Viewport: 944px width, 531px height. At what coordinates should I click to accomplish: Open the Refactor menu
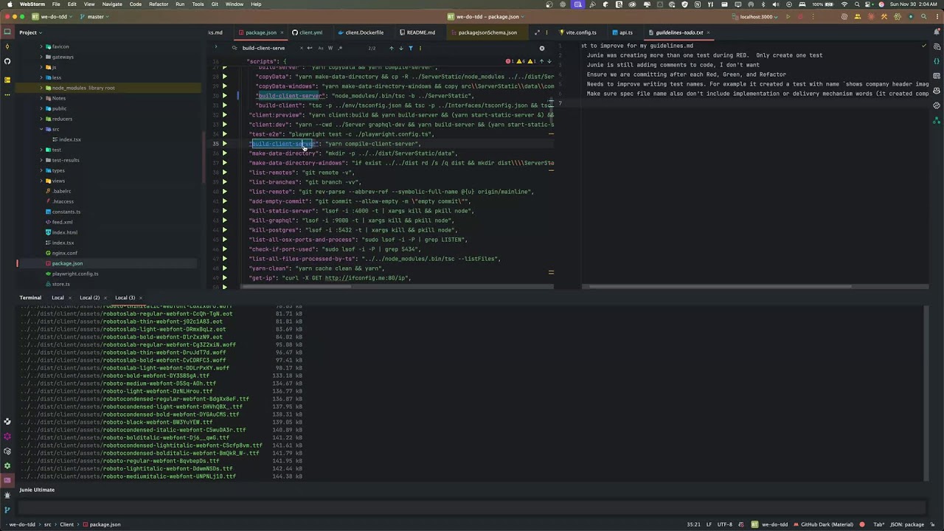tap(159, 4)
